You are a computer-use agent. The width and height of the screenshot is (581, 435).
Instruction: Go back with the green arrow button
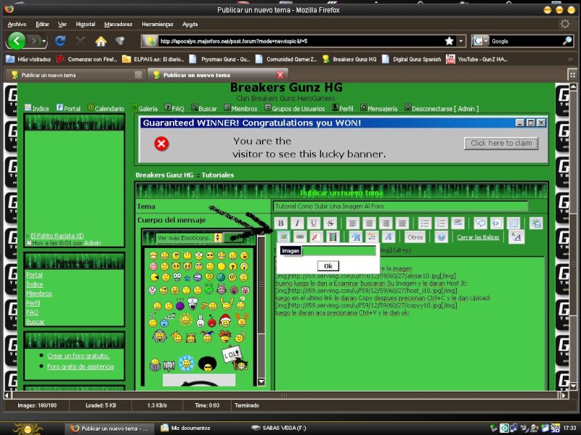[x=16, y=41]
